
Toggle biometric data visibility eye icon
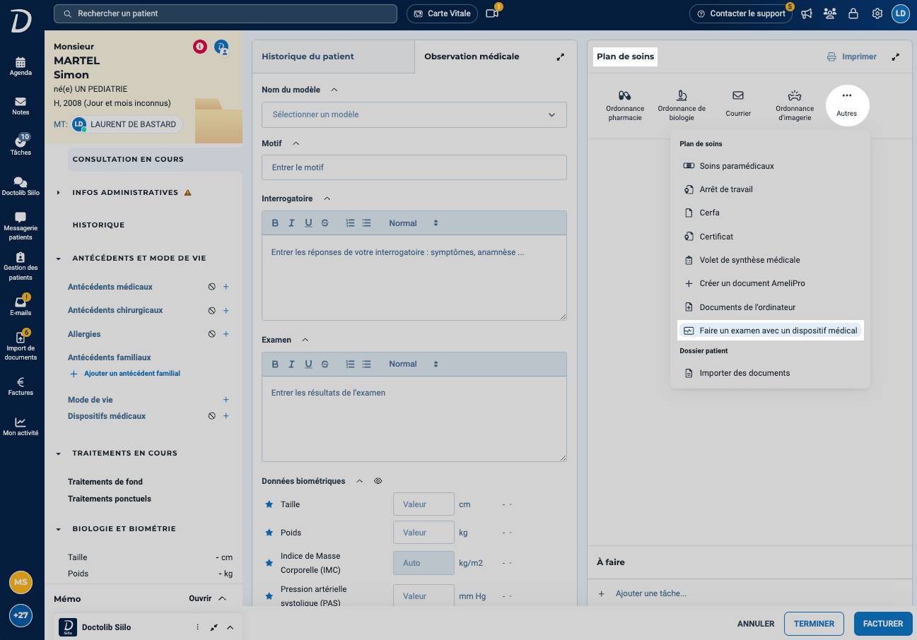pyautogui.click(x=378, y=481)
